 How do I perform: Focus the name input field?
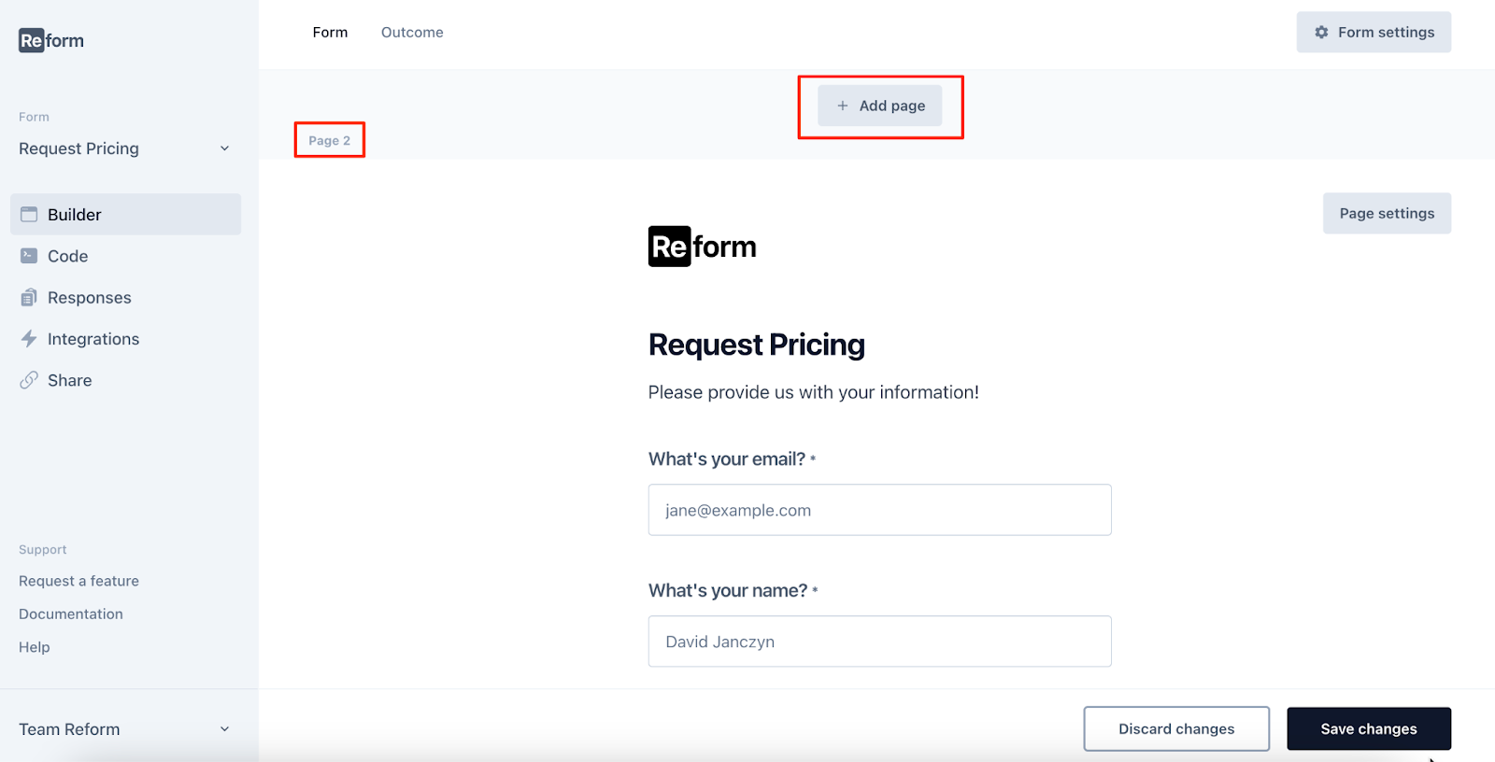click(x=879, y=642)
